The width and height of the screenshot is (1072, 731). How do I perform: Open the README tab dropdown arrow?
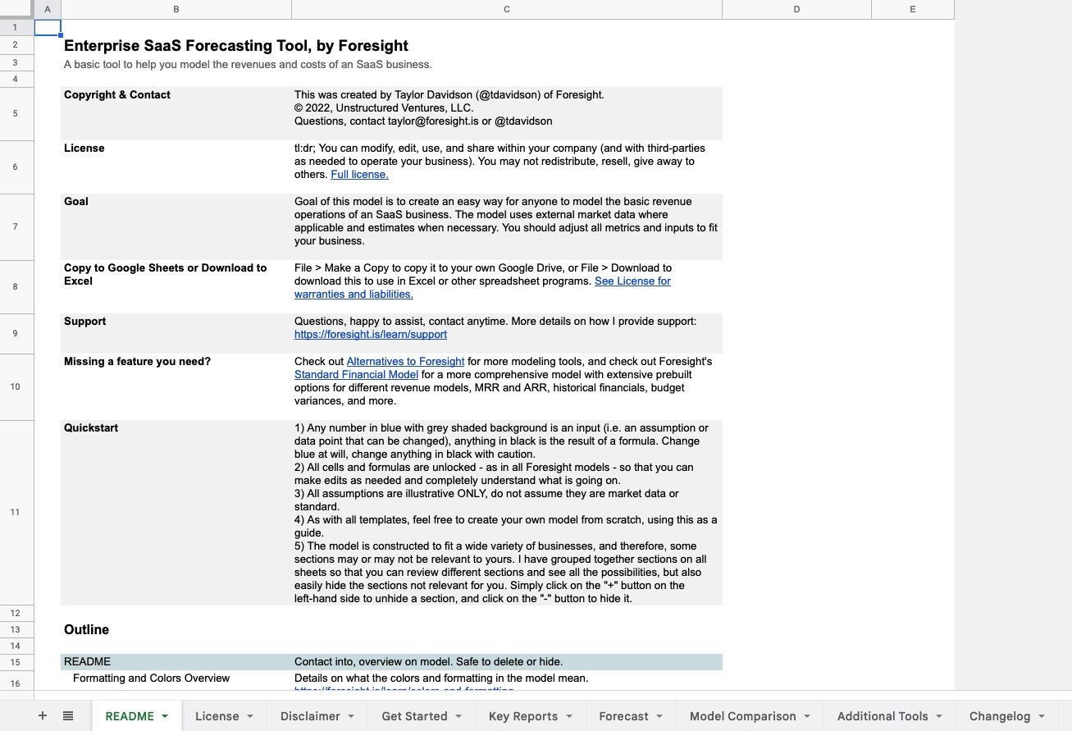164,715
